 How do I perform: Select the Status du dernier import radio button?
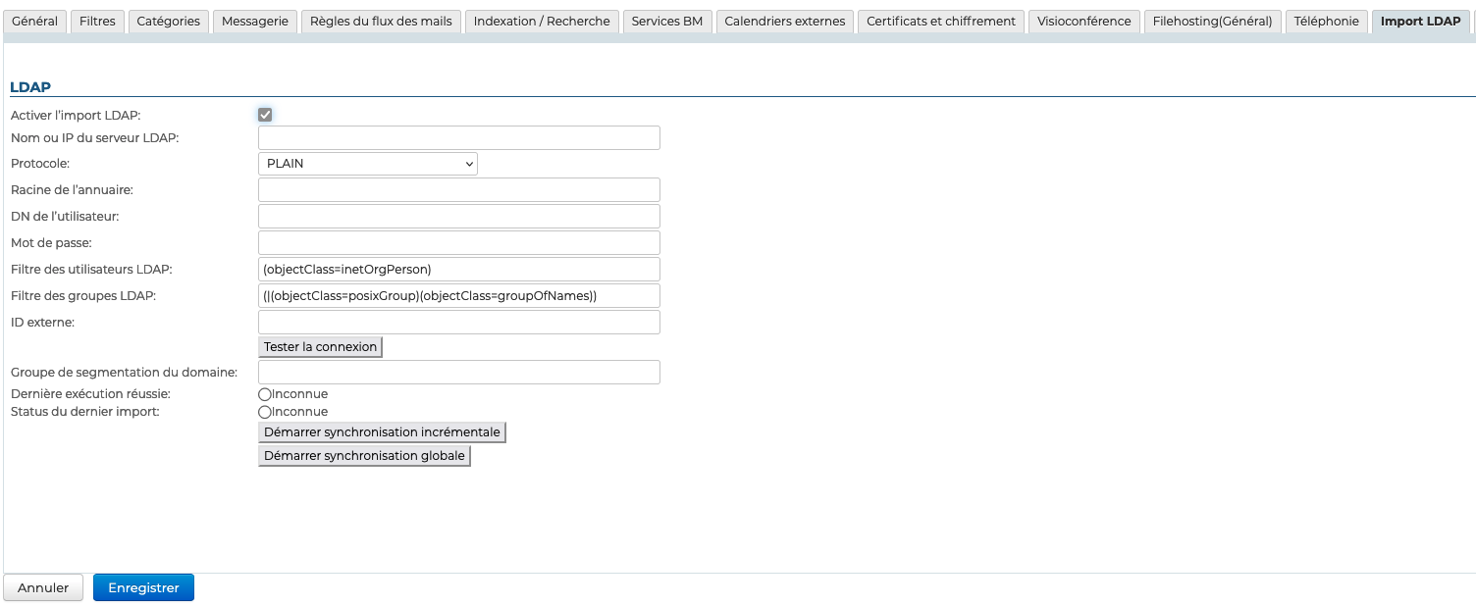264,412
